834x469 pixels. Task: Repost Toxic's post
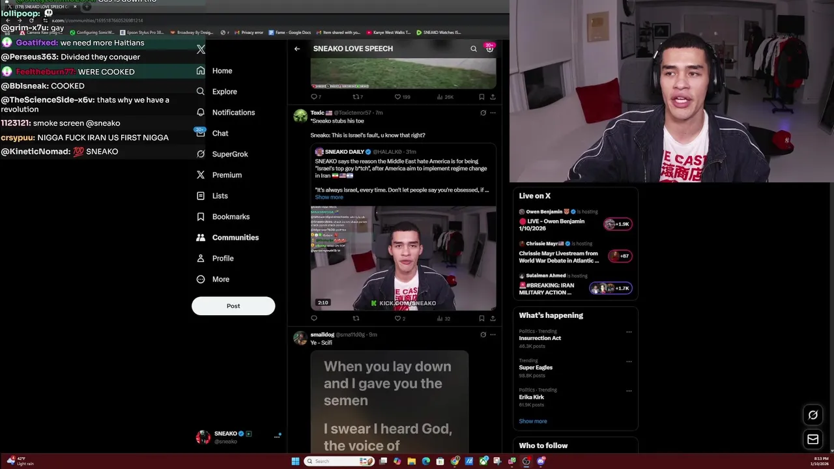coord(356,319)
